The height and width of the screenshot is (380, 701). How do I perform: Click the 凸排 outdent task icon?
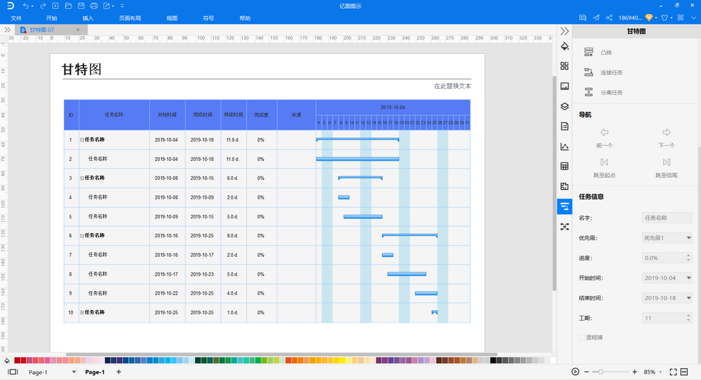[589, 52]
